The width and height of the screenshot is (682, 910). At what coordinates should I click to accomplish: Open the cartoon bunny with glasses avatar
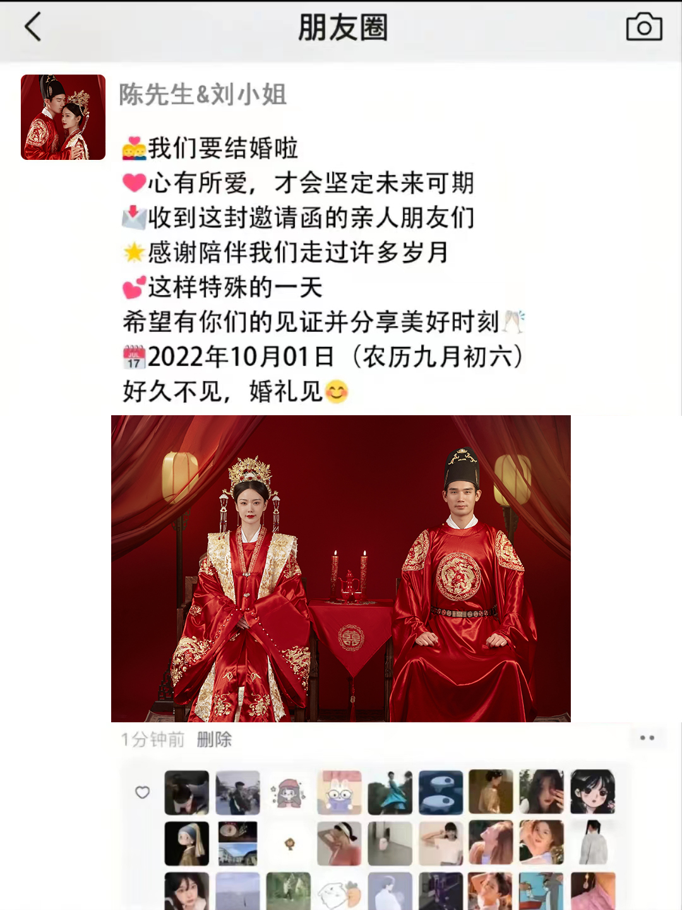tap(339, 792)
